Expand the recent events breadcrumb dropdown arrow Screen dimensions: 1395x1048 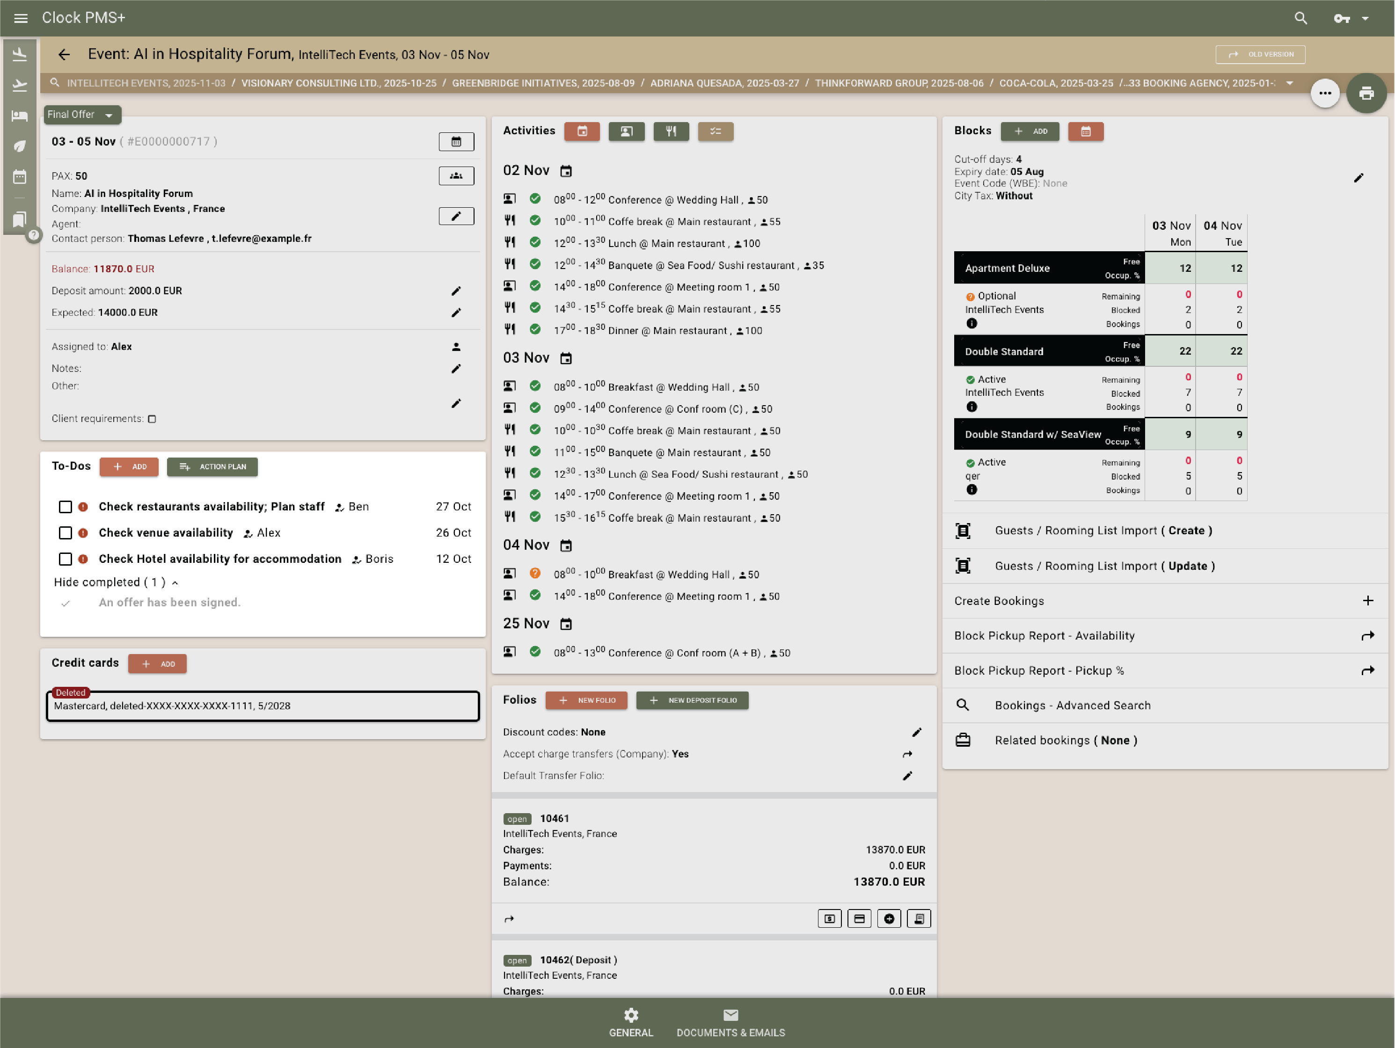pyautogui.click(x=1290, y=83)
